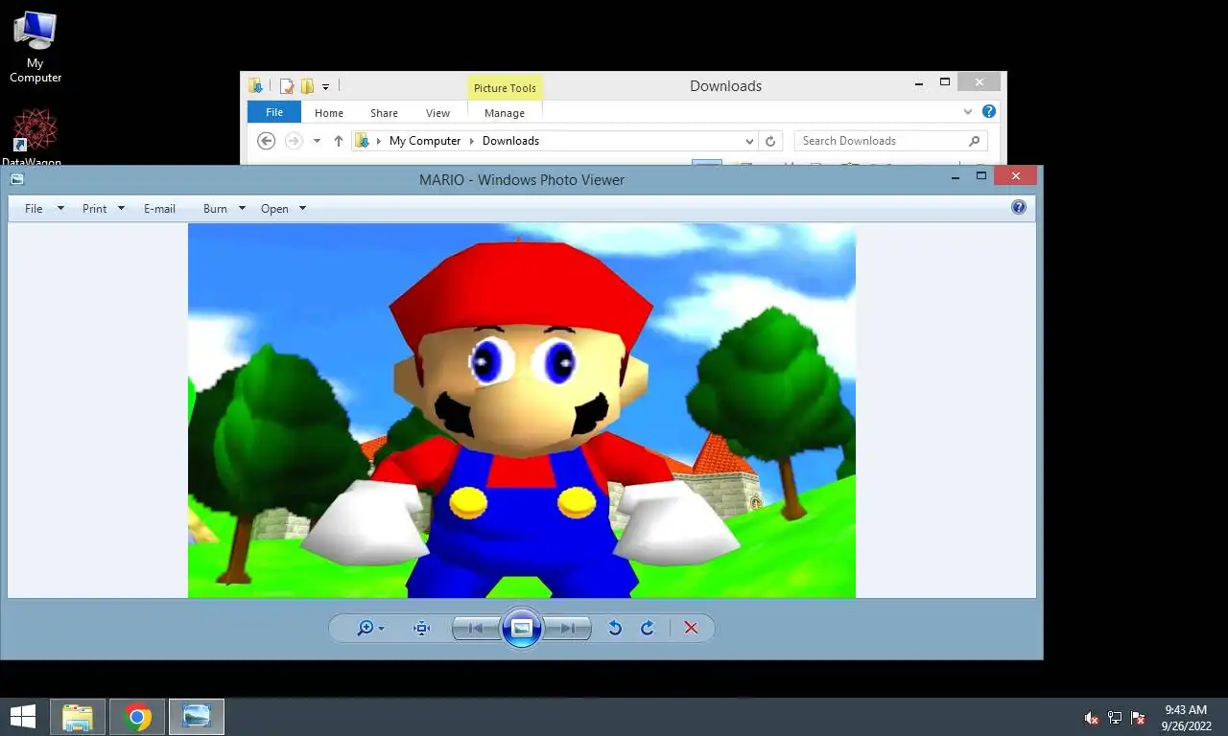
Task: Click Forward arrow in Downloads window
Action: (294, 141)
